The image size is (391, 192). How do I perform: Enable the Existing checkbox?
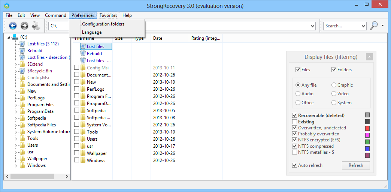click(294, 122)
